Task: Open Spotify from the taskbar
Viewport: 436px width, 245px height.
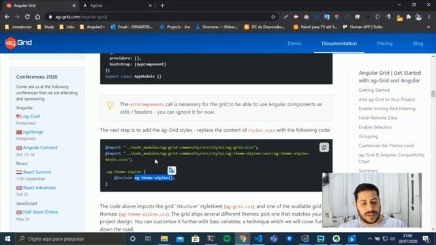Action: tap(227, 239)
